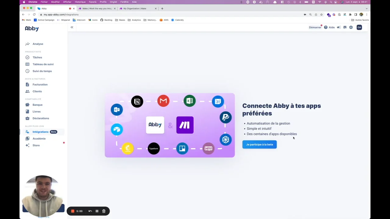
Task: Open the Chrome three-dot menu
Action: pos(367,15)
